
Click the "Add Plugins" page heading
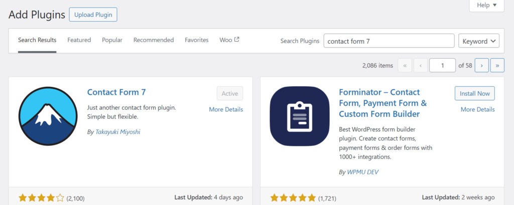37,15
